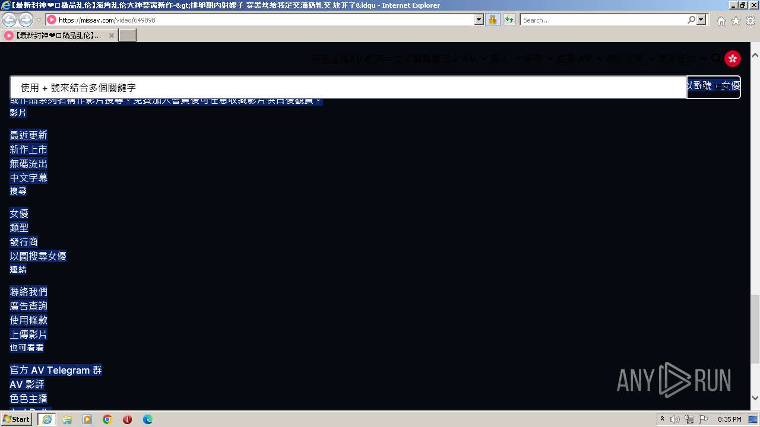The image size is (760, 427).
Task: Go back with the browser Back arrow
Action: (x=9, y=20)
